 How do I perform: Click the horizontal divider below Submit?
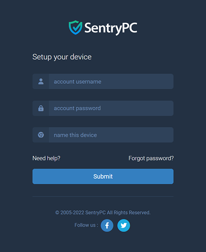click(103, 197)
